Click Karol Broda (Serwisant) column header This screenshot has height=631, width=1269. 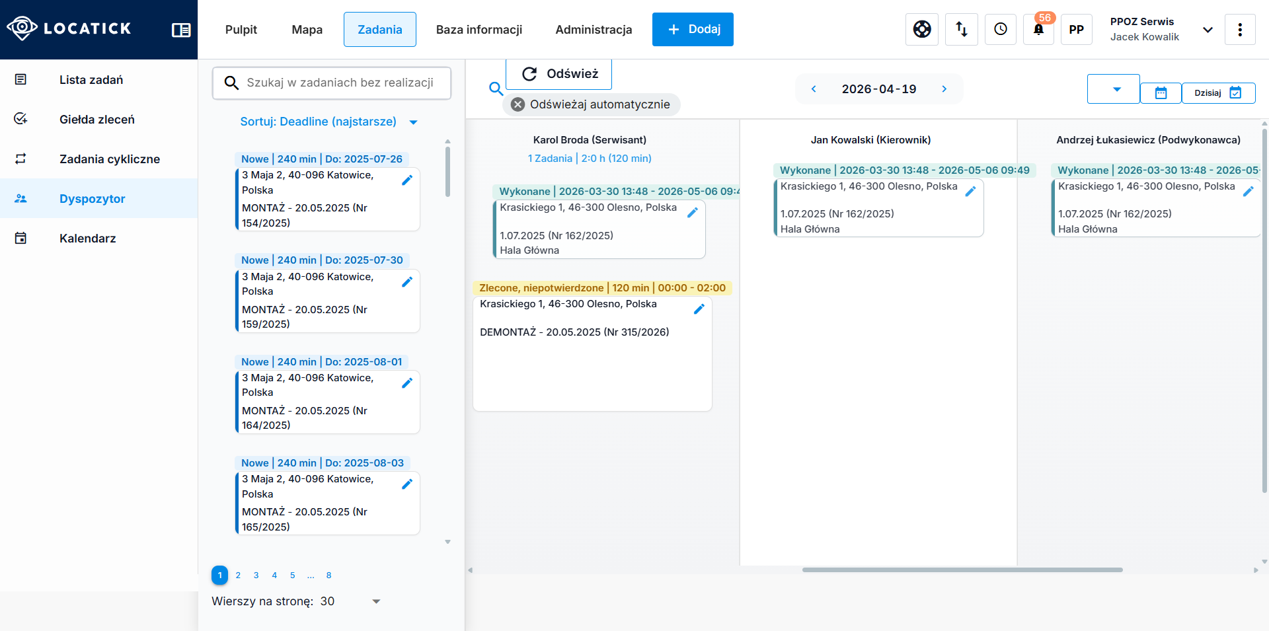590,140
